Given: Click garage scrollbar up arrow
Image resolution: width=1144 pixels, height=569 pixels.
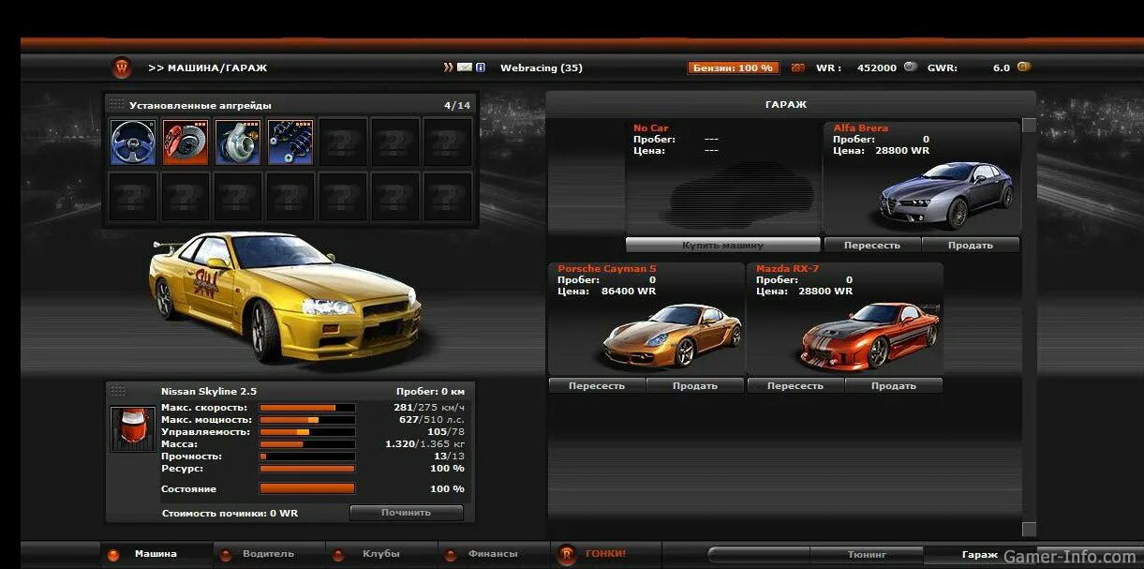Looking at the screenshot, I should [1029, 126].
